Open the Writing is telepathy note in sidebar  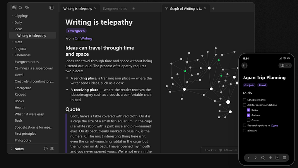pos(33,36)
